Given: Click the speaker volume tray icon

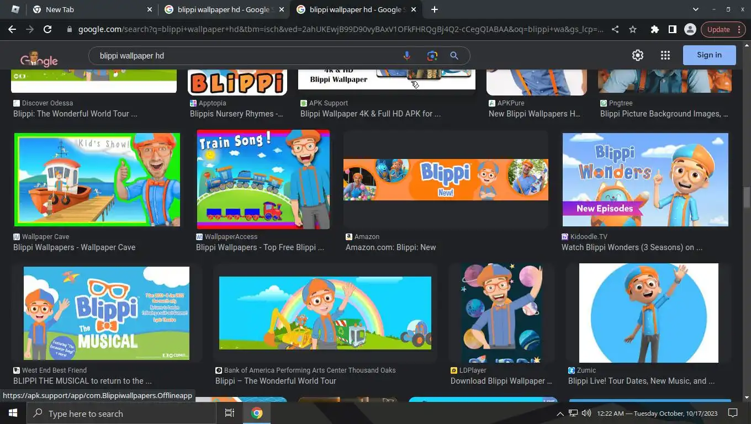Looking at the screenshot, I should click(x=586, y=413).
